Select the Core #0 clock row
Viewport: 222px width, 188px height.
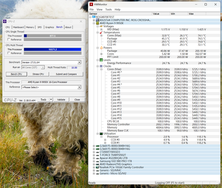pyautogui.click(x=154, y=72)
